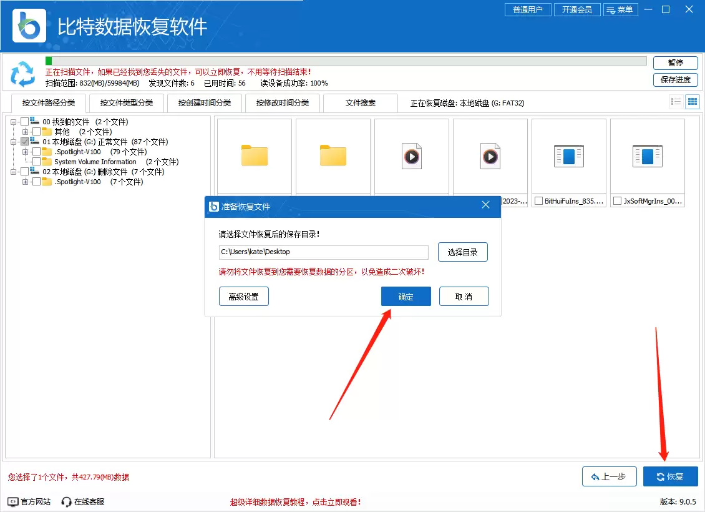
Task: Open the 文件搜索 tab
Action: (x=361, y=102)
